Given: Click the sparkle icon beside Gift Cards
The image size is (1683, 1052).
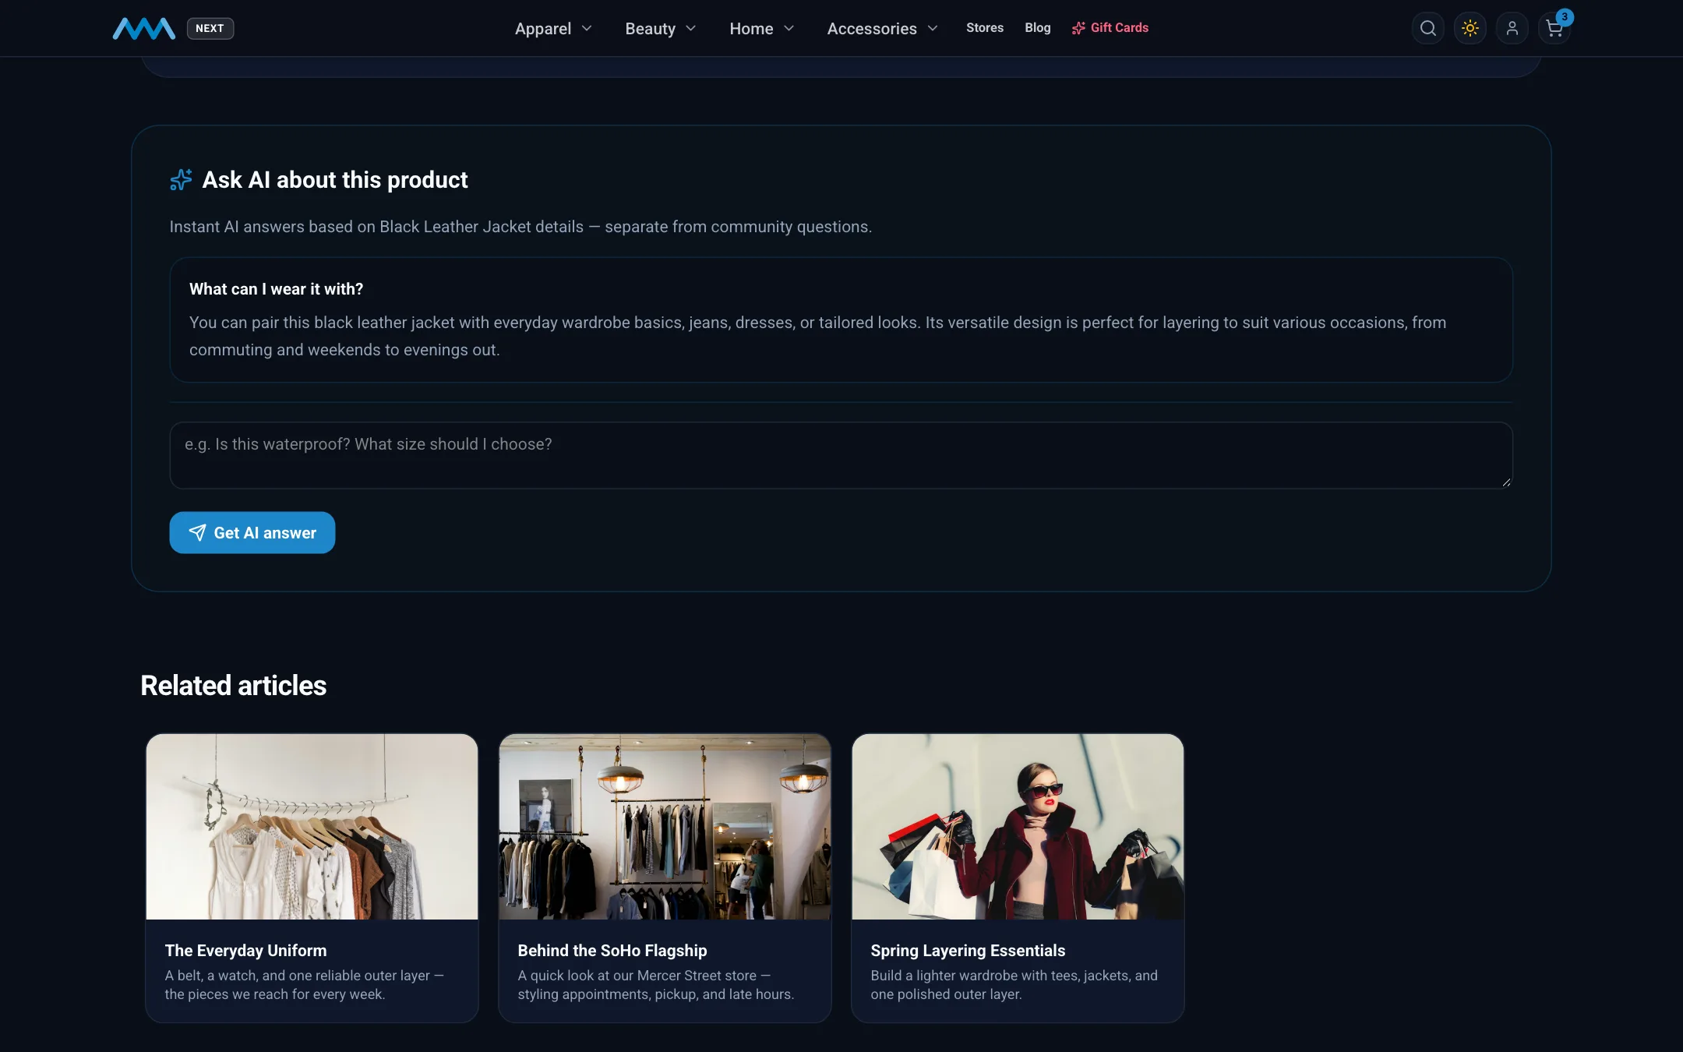Looking at the screenshot, I should 1078,28.
